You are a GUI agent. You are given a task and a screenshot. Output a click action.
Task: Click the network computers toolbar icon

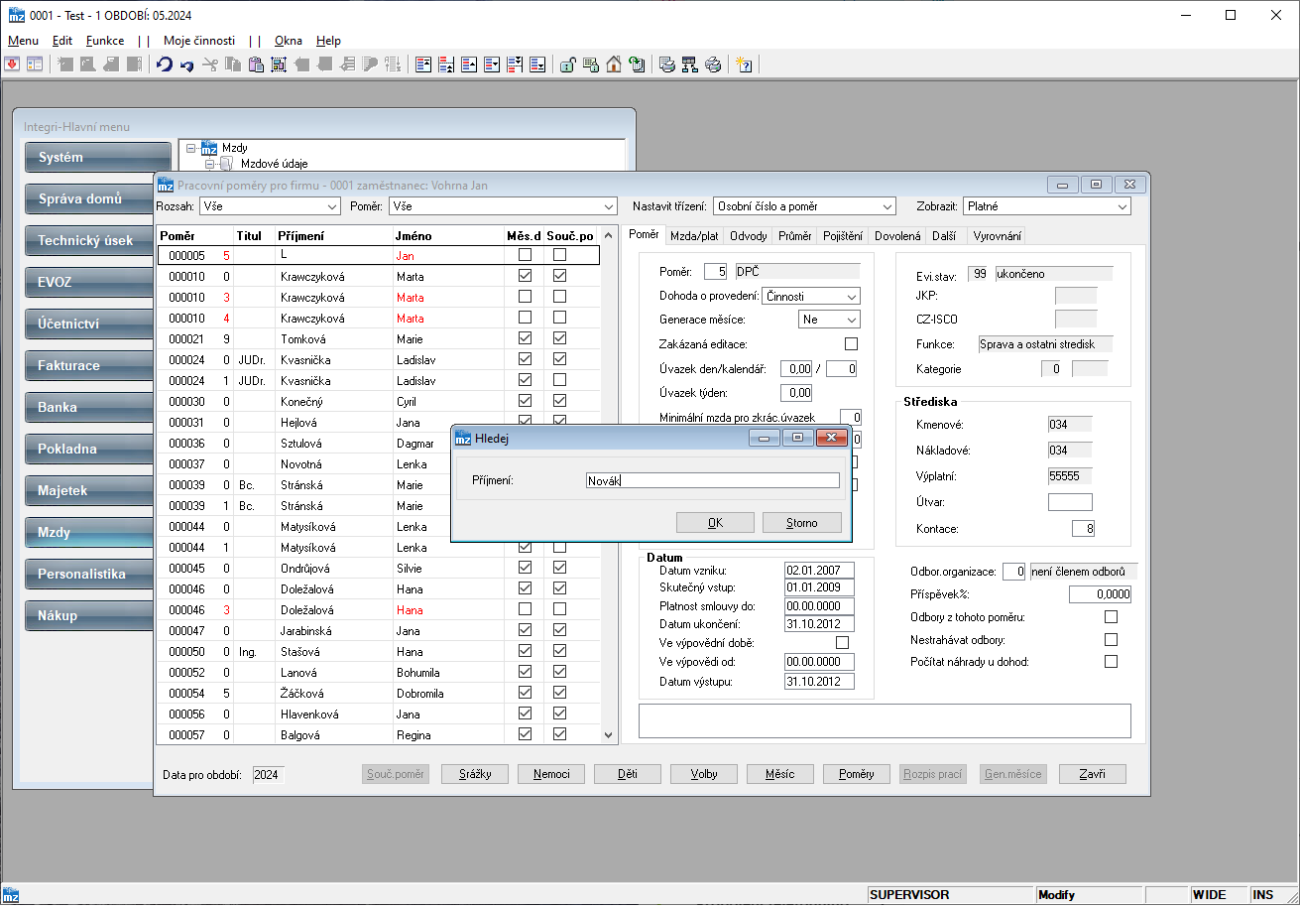tap(689, 65)
